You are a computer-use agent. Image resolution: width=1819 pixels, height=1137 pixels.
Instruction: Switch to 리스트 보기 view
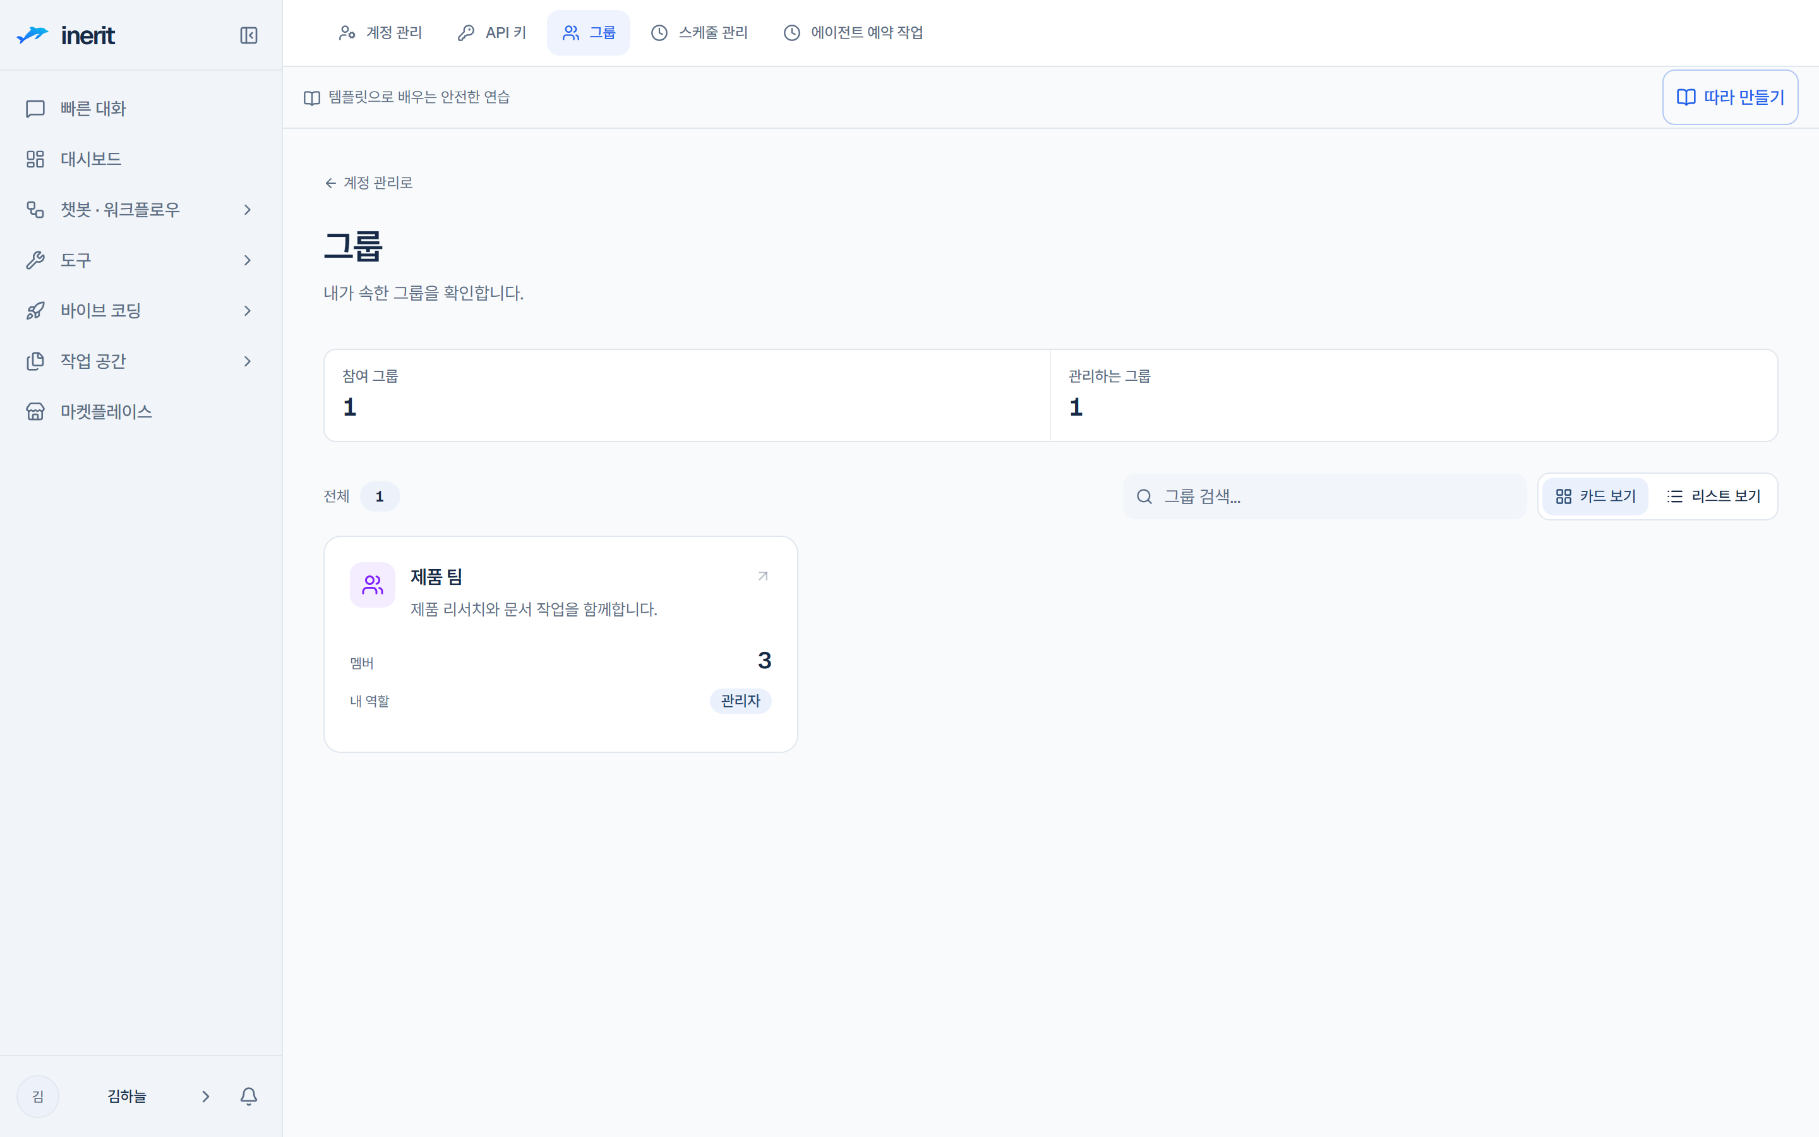(x=1714, y=496)
